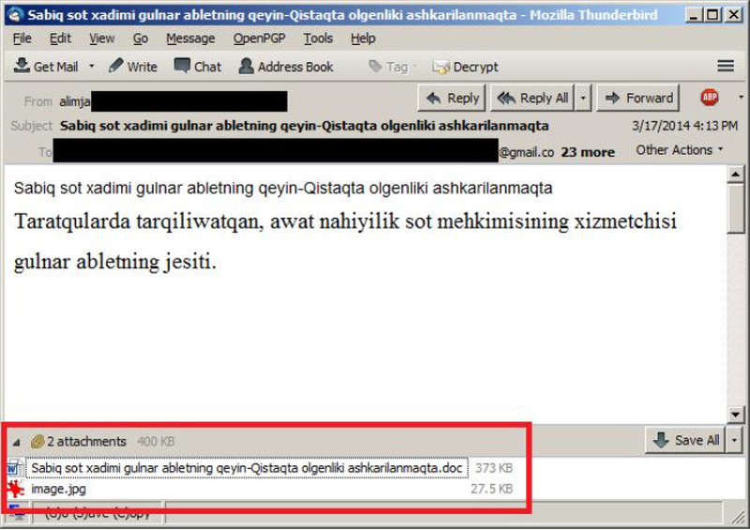Expand the Other Actions menu
Image resolution: width=750 pixels, height=530 pixels.
[x=680, y=150]
